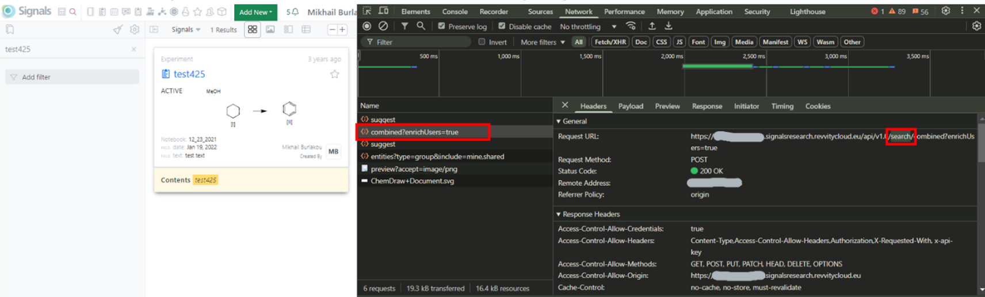Screen dimensions: 985x297
Task: Uncheck the Preserve log checkbox
Action: 441,26
